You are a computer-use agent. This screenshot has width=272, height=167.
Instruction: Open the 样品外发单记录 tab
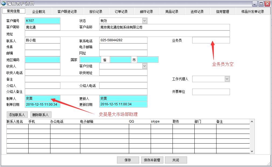[253, 12]
